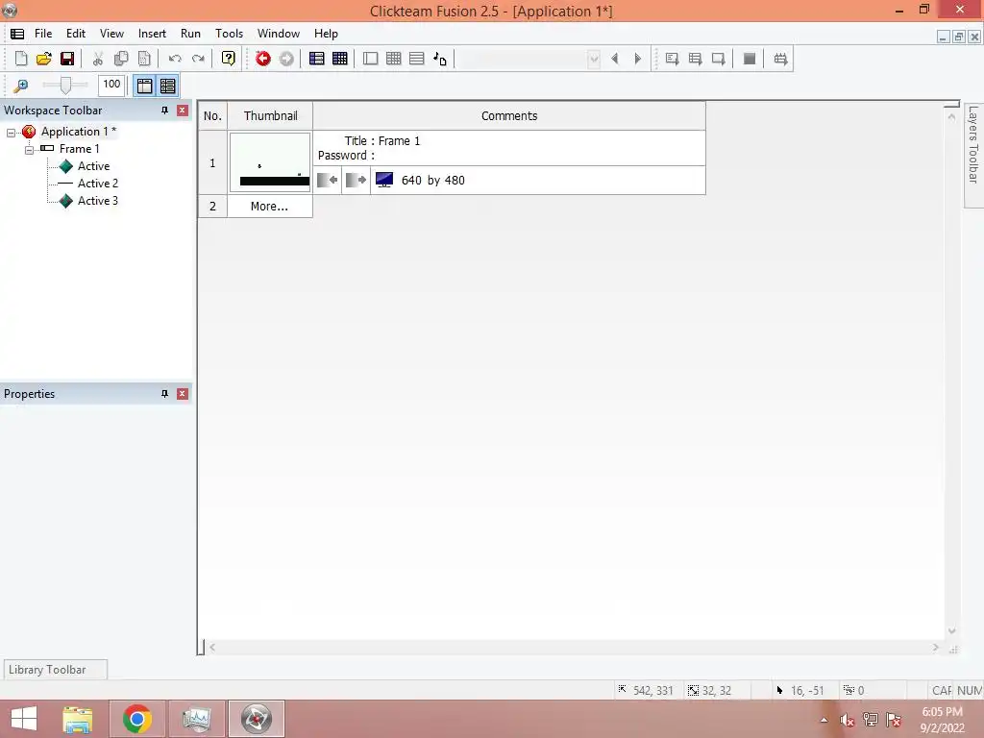Go to previous frame arrow

(x=615, y=59)
